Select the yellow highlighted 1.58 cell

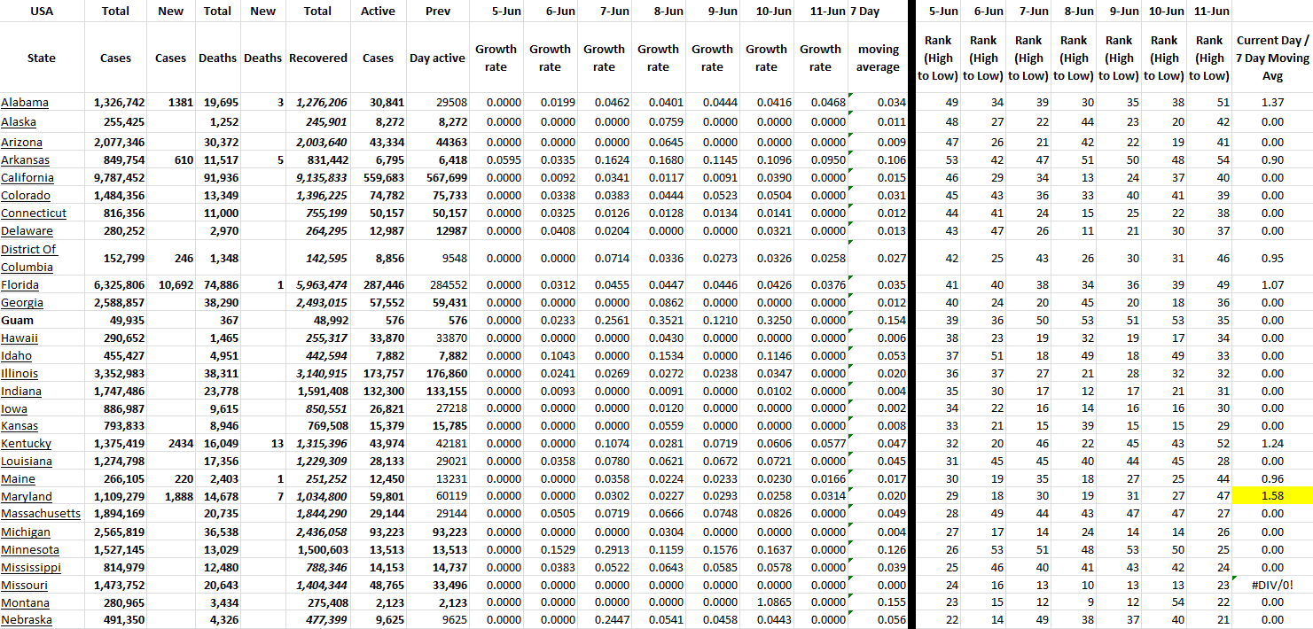tap(1271, 497)
